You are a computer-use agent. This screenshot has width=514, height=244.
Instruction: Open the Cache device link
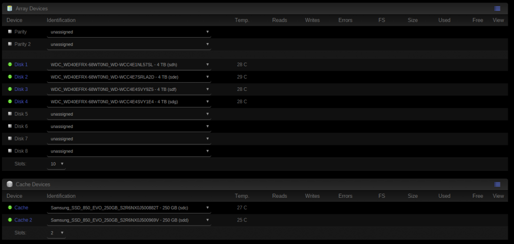point(21,208)
